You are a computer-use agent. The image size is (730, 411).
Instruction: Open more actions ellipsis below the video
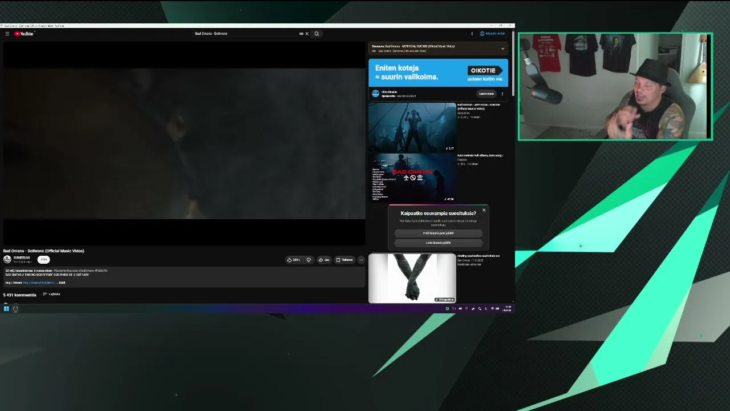[361, 260]
